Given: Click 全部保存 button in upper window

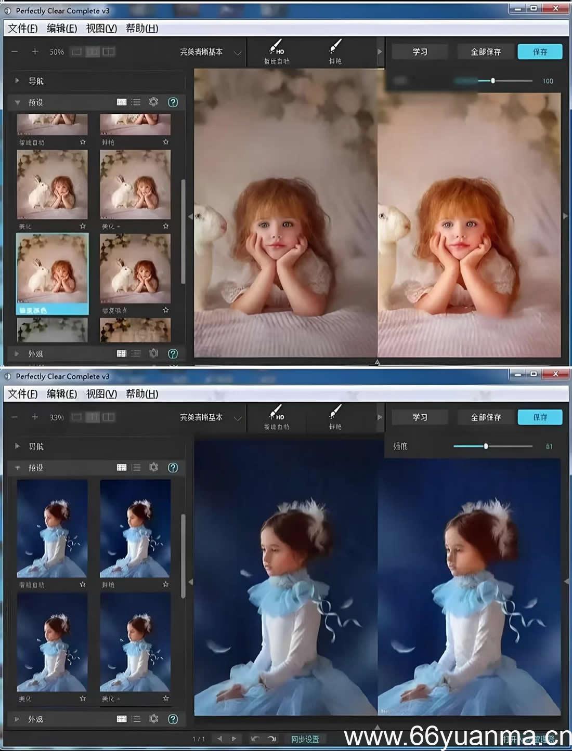Looking at the screenshot, I should coord(486,51).
